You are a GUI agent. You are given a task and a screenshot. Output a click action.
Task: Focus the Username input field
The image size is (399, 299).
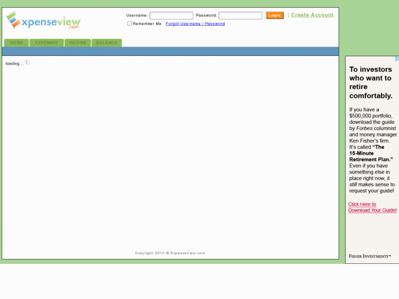click(x=171, y=15)
